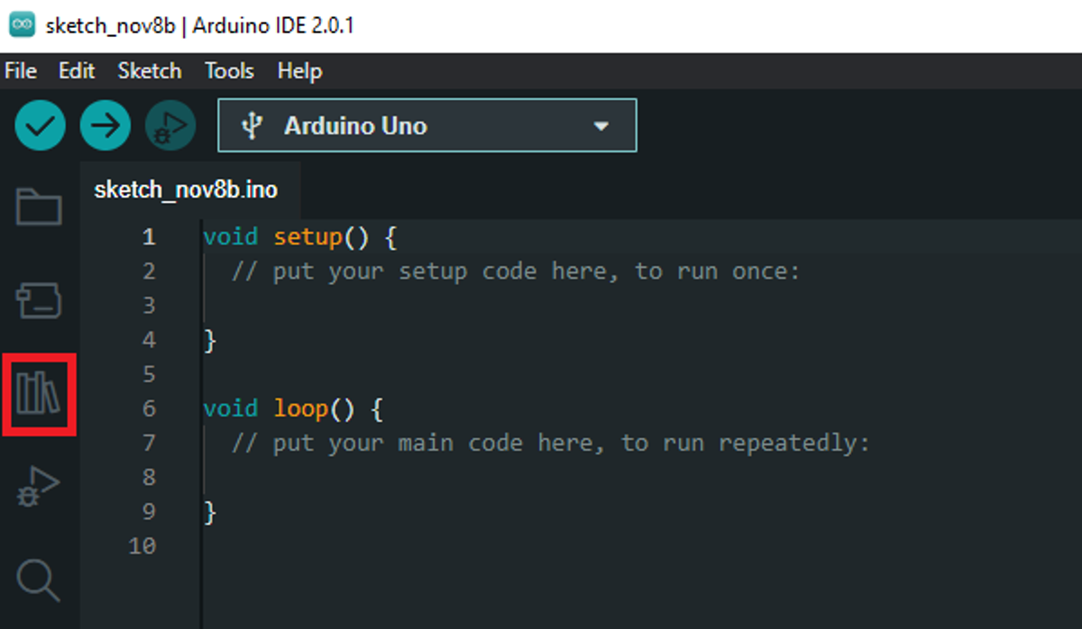Viewport: 1082px width, 629px height.
Task: Open the Search magnifier in sidebar
Action: (x=39, y=579)
